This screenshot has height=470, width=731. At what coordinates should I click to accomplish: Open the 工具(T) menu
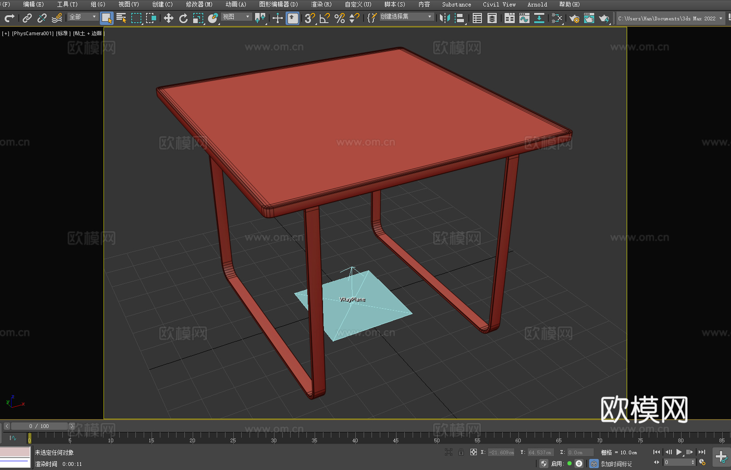67,4
